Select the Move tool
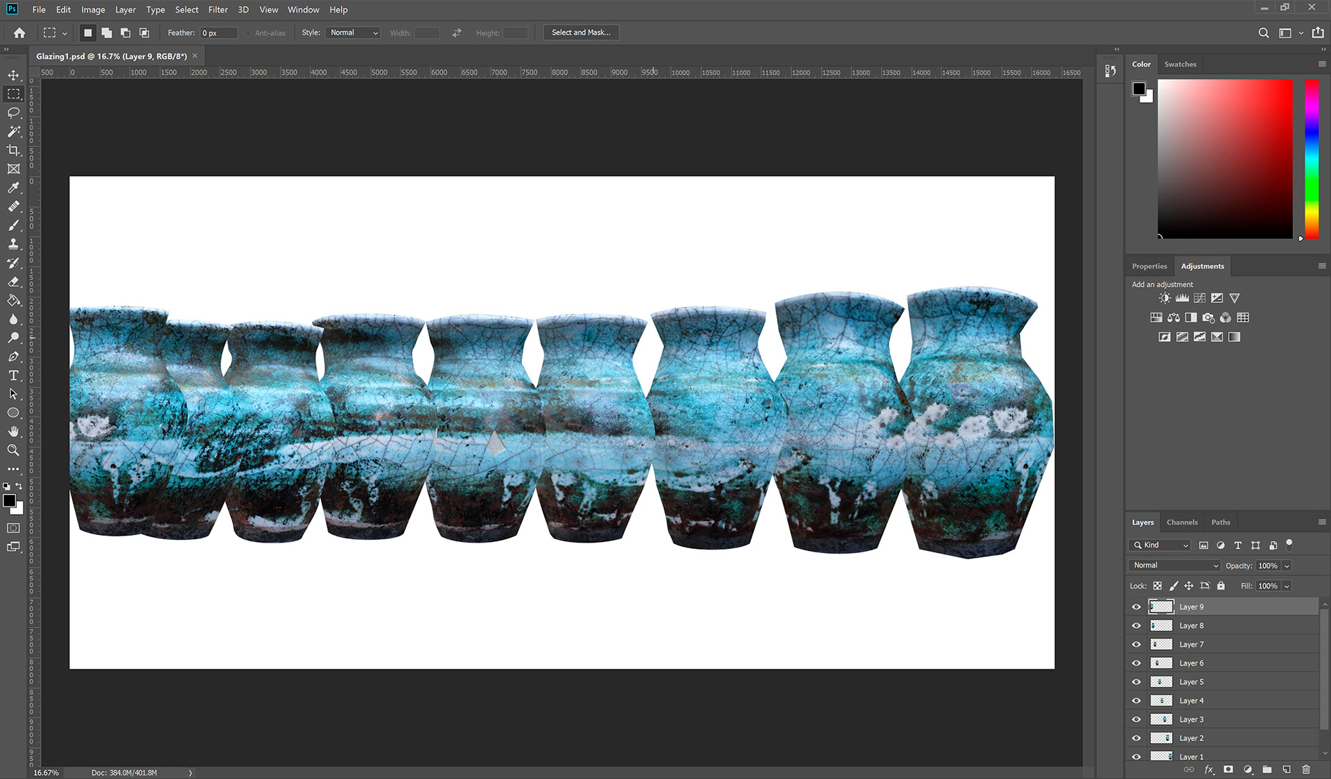 click(x=13, y=75)
